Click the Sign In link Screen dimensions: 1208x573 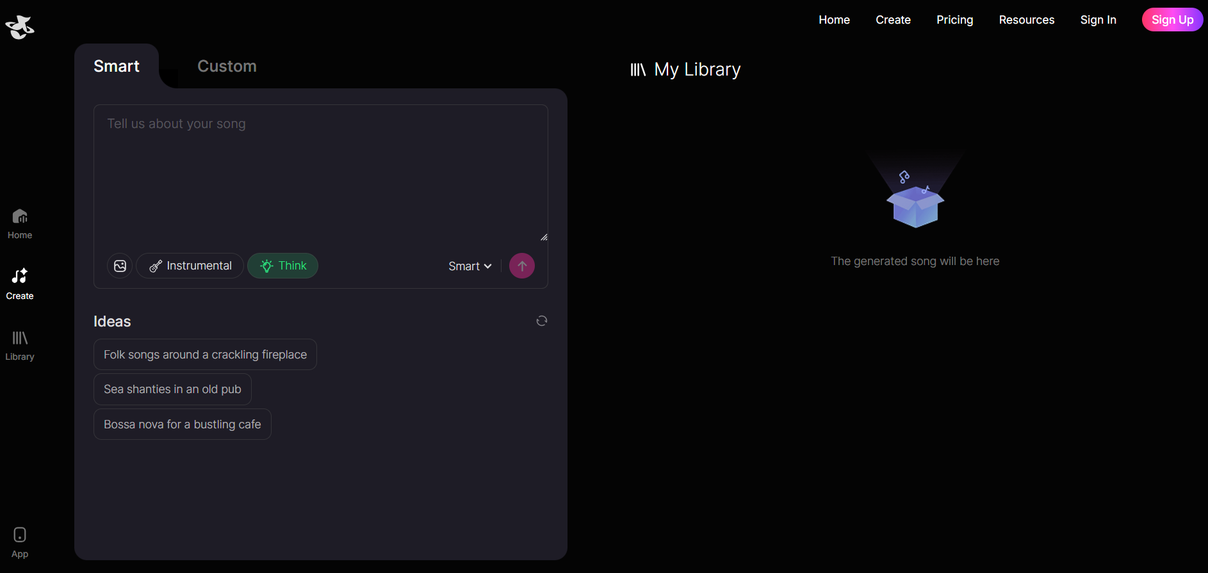[1098, 20]
